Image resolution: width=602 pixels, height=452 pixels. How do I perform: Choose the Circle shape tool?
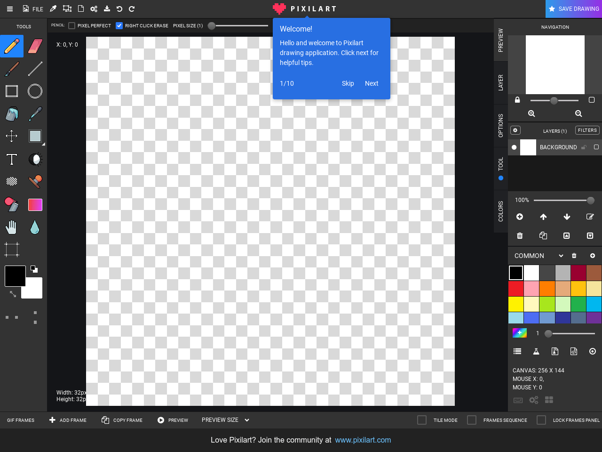coord(35,91)
